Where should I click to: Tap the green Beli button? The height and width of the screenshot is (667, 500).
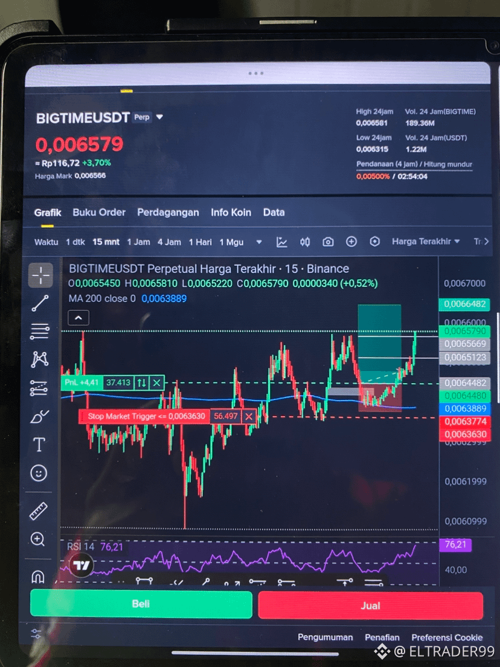pyautogui.click(x=141, y=604)
